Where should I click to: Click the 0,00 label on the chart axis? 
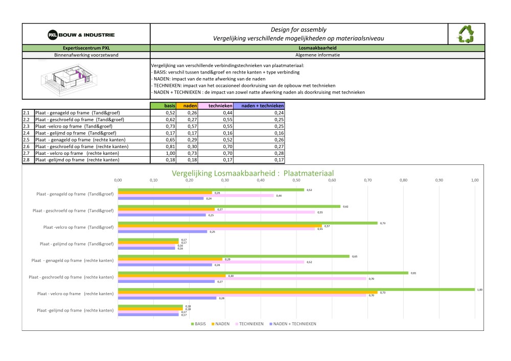118,180
